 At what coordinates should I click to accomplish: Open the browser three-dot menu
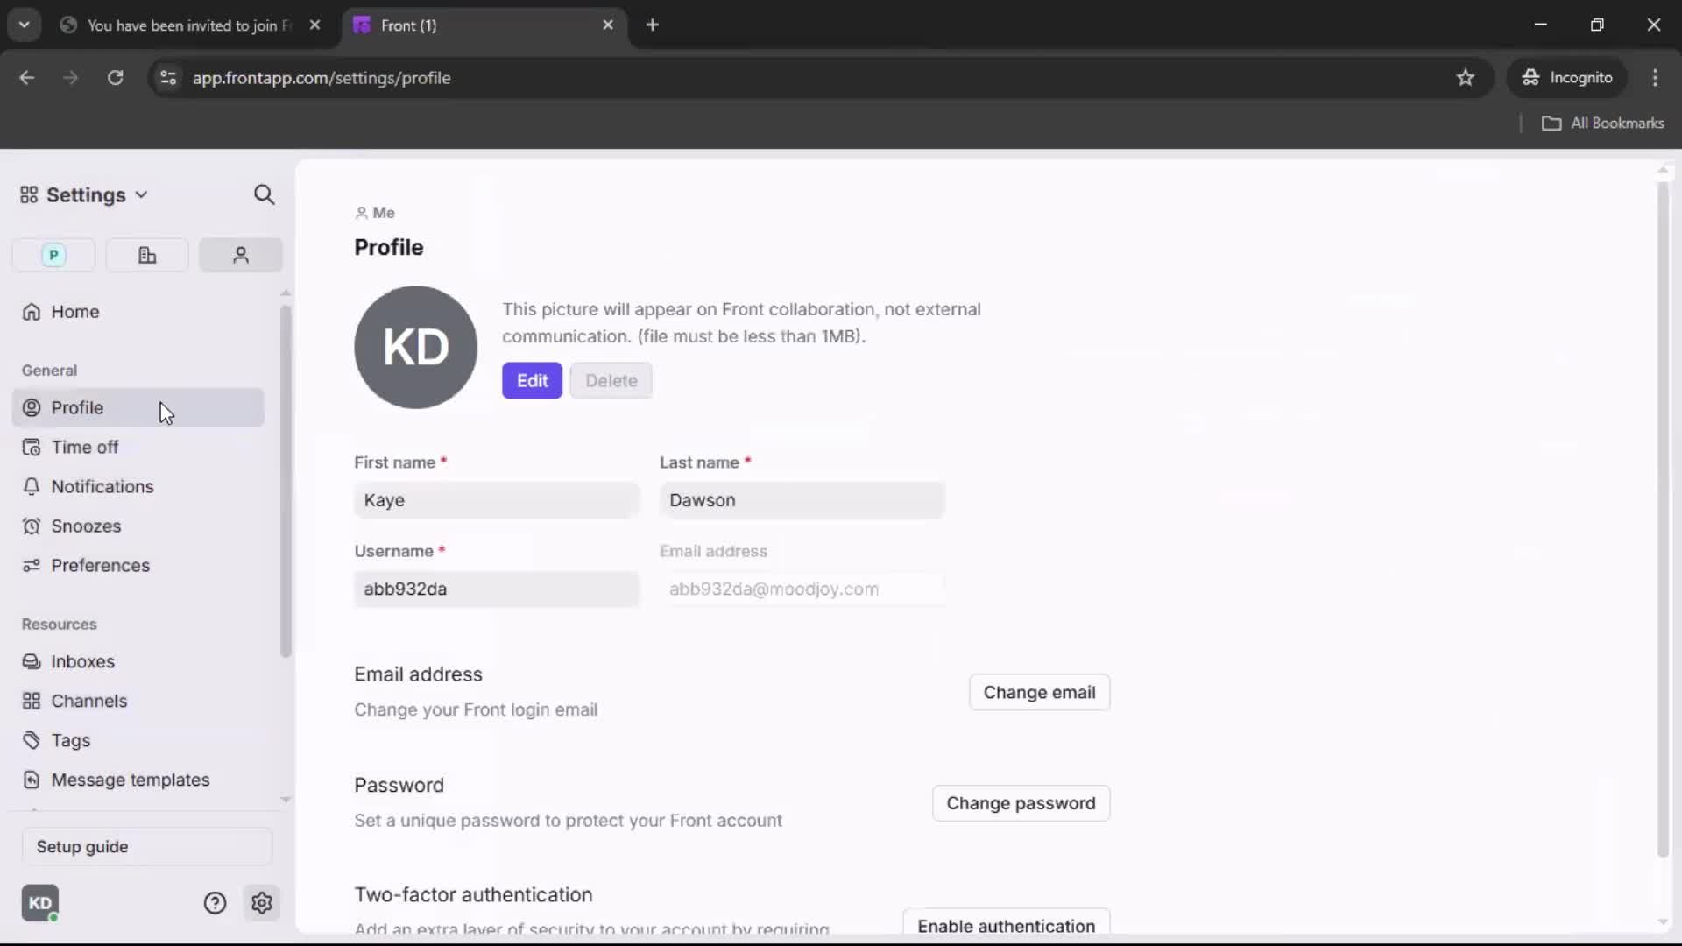point(1656,77)
